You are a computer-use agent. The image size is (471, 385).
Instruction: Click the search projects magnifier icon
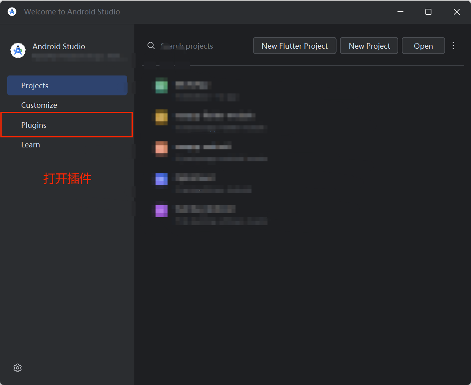[151, 46]
